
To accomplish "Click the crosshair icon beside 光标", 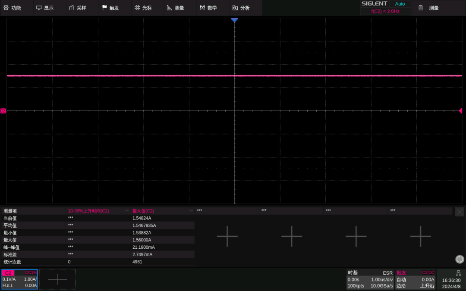I will [x=137, y=8].
